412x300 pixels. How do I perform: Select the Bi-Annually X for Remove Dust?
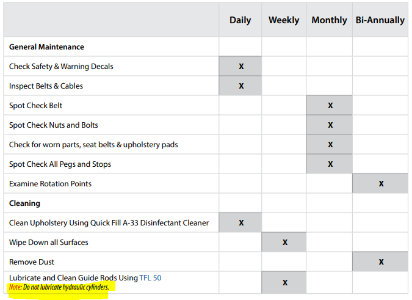pos(381,262)
